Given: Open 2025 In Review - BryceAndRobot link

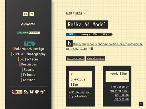Looking at the screenshot, I should [x=80, y=94].
